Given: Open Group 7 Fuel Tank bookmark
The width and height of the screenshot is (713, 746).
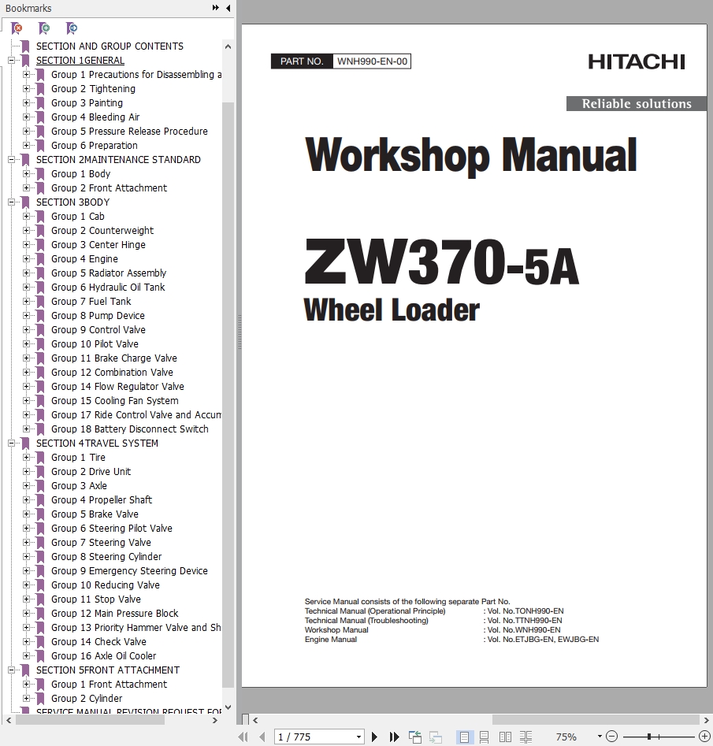Looking at the screenshot, I should click(x=91, y=302).
